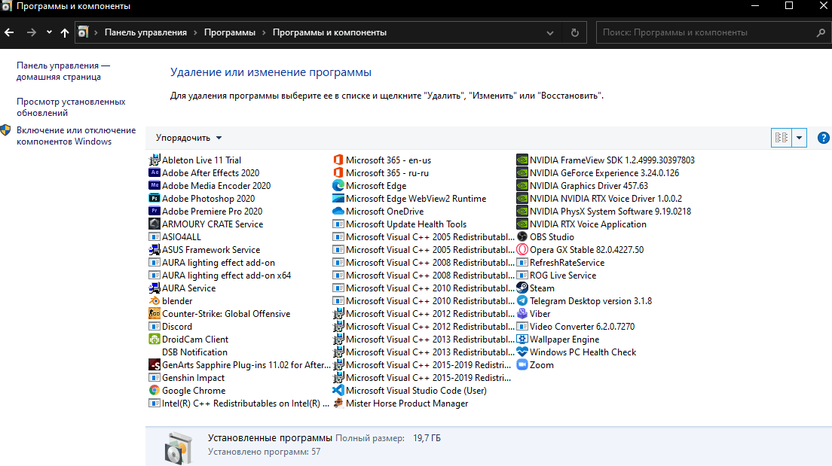
Task: Click the OBS Studio icon
Action: click(522, 236)
